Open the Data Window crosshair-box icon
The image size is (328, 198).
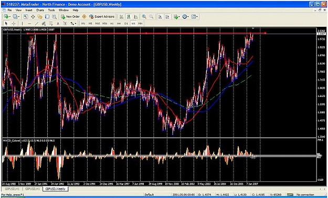click(33, 17)
